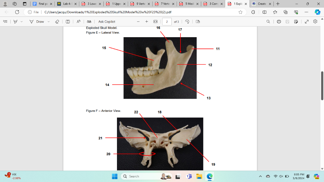Click the page number input field
Screen dimensions: 324x182
(x=167, y=22)
